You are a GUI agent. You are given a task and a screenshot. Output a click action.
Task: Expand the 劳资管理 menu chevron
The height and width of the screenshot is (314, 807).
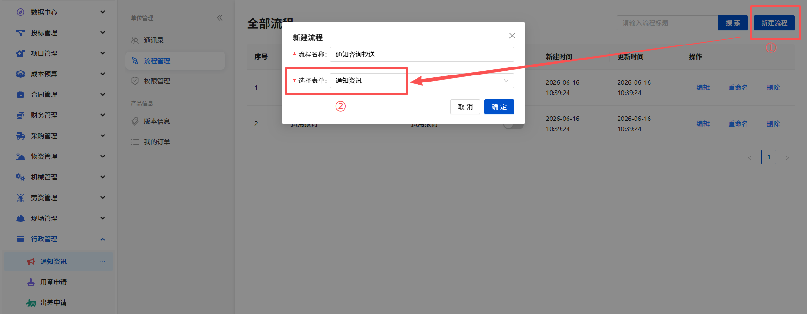tap(103, 198)
